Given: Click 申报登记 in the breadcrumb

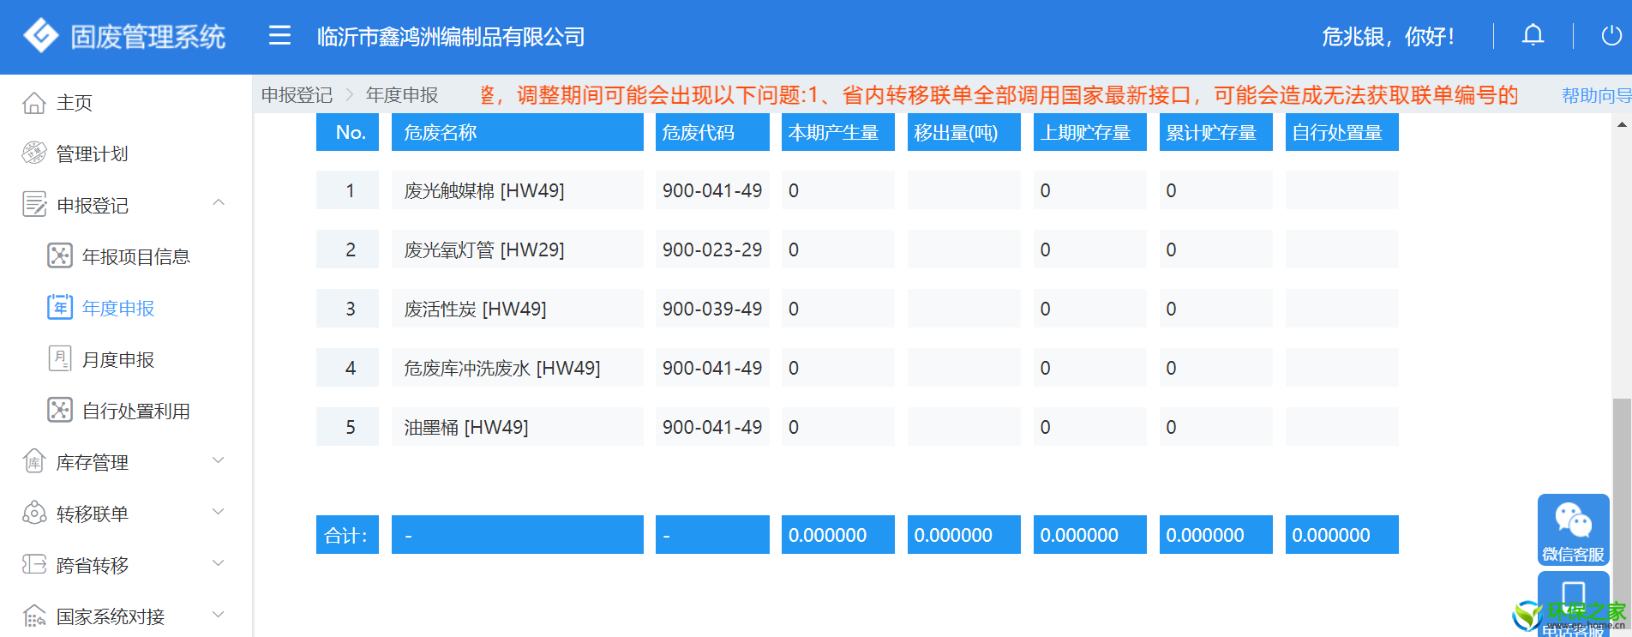Looking at the screenshot, I should 297,95.
